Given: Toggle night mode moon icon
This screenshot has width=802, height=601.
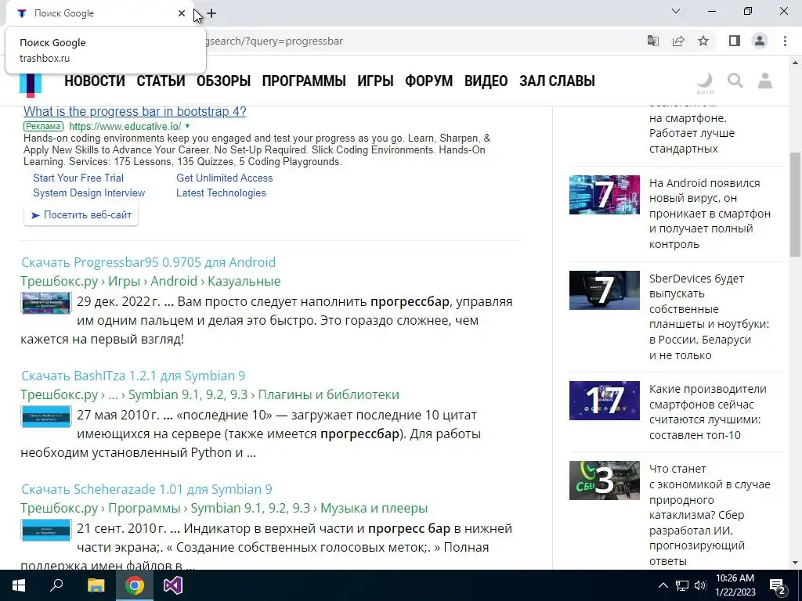Looking at the screenshot, I should pyautogui.click(x=705, y=81).
